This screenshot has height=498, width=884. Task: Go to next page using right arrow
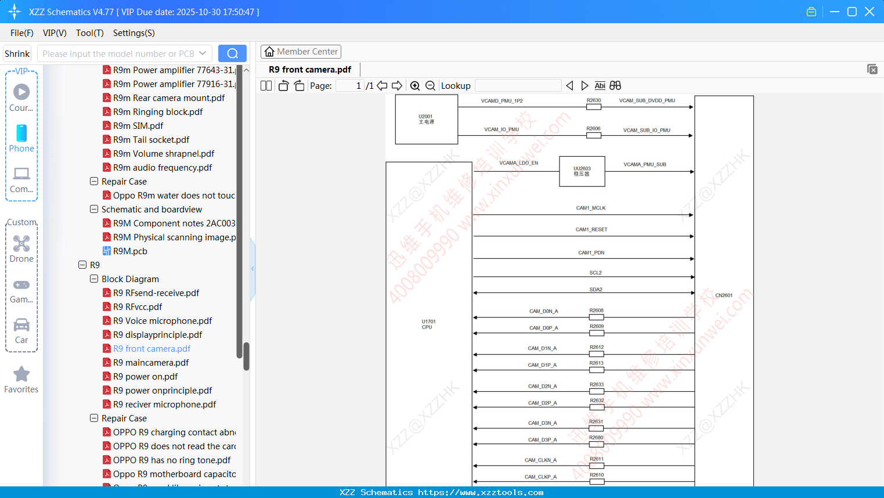[397, 86]
